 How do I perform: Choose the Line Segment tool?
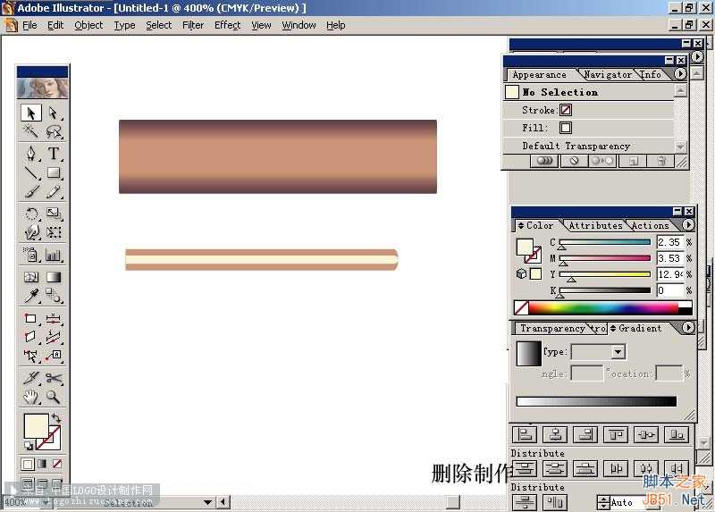click(x=31, y=172)
